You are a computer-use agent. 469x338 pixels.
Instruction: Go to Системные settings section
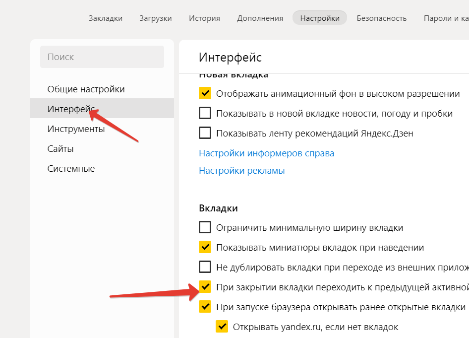[x=71, y=169]
